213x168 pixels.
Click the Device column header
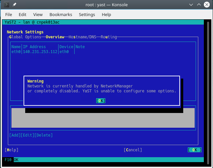point(66,47)
